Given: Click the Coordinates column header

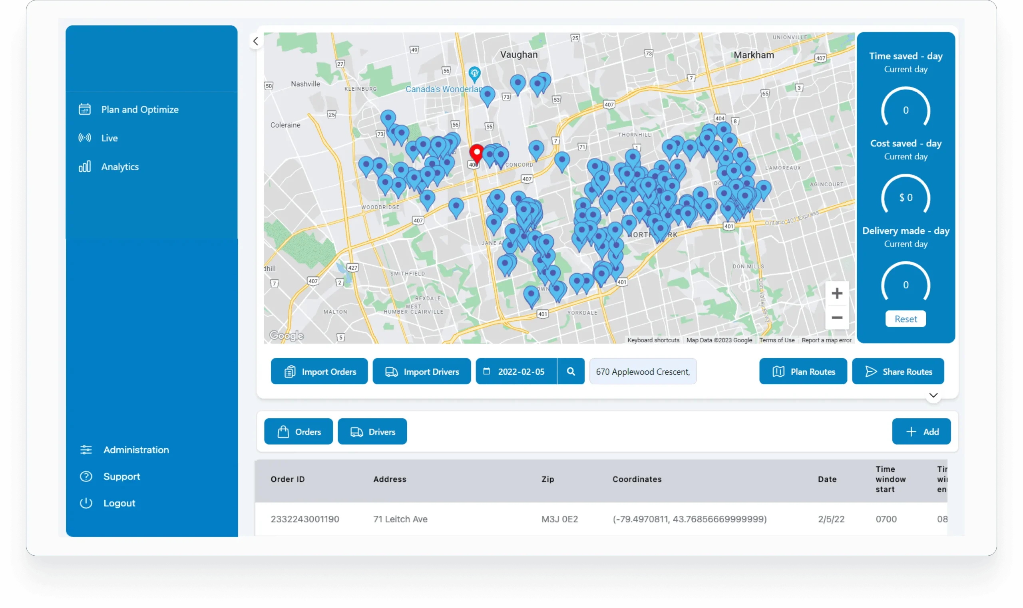Looking at the screenshot, I should 637,479.
